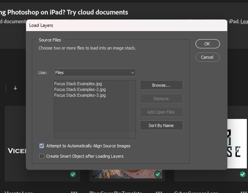Cancel the Load Layers dialog
Viewport: 248px width, 193px height.
tap(208, 57)
